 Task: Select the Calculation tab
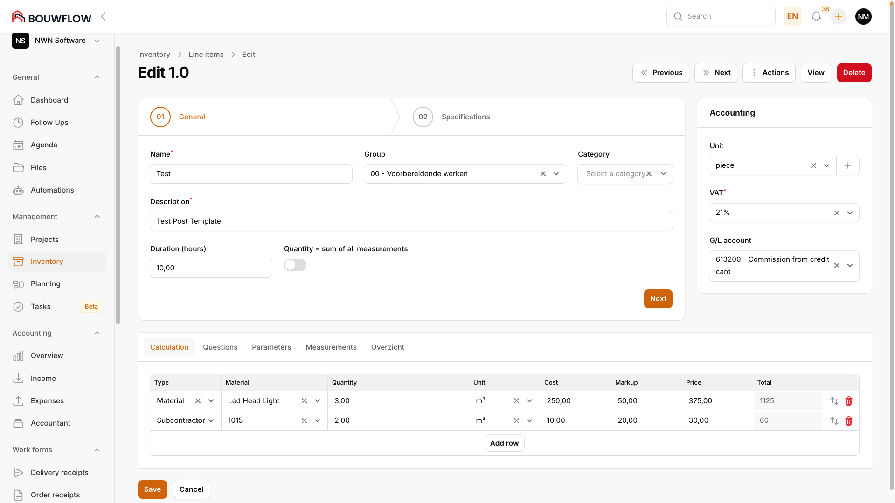pyautogui.click(x=169, y=347)
